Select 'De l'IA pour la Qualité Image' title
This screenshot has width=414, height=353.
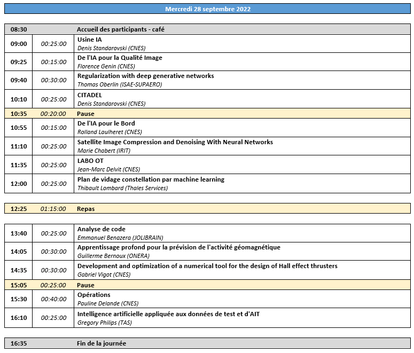coord(120,58)
